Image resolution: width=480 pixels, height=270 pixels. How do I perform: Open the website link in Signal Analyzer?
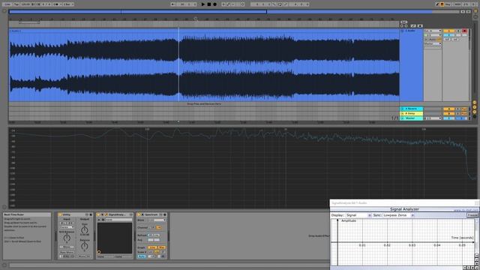pyautogui.click(x=465, y=210)
